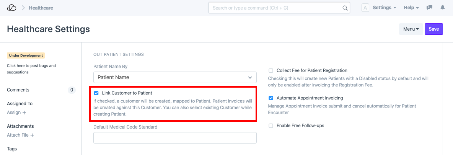Disable Automate Appointment Invoicing checkbox

click(271, 98)
